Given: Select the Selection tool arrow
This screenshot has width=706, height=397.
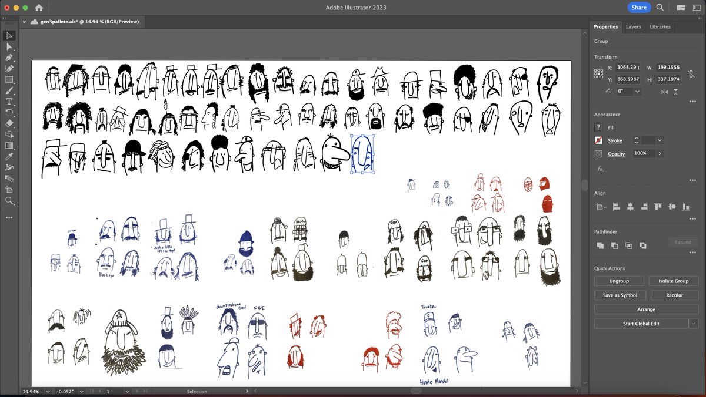Looking at the screenshot, I should (x=9, y=36).
